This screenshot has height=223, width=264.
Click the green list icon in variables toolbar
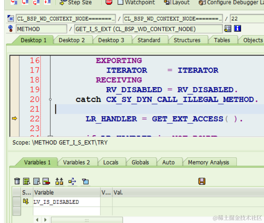pos(27,181)
